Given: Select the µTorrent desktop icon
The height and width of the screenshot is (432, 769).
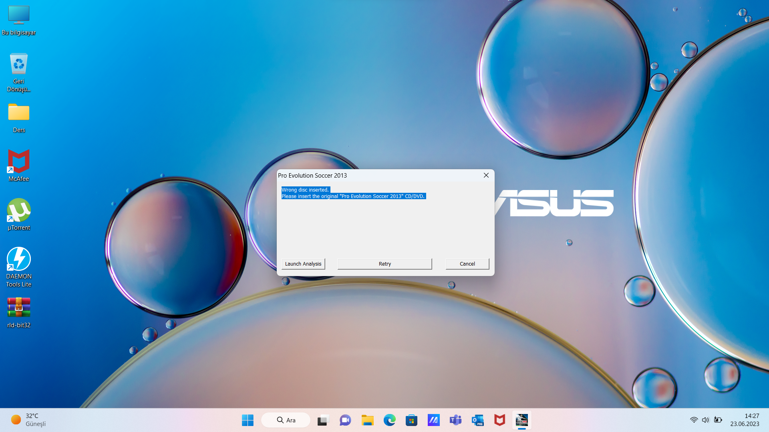Looking at the screenshot, I should [19, 210].
